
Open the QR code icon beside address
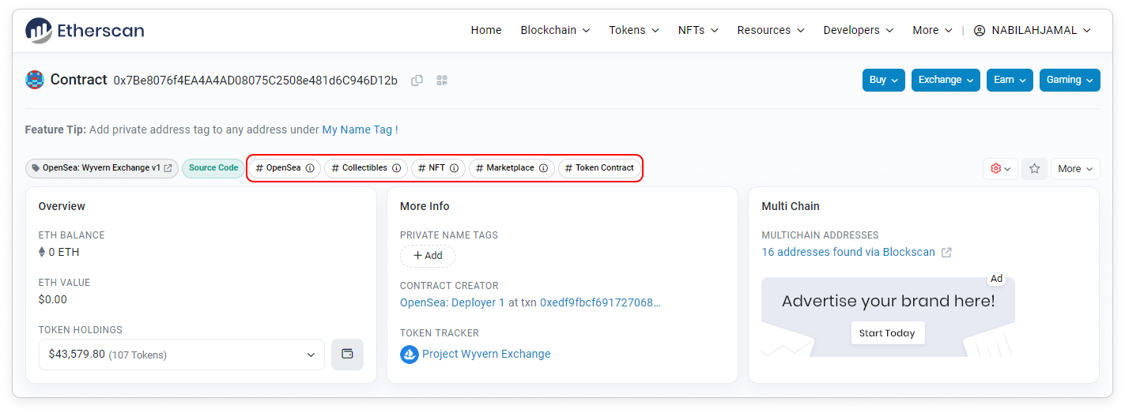[442, 80]
